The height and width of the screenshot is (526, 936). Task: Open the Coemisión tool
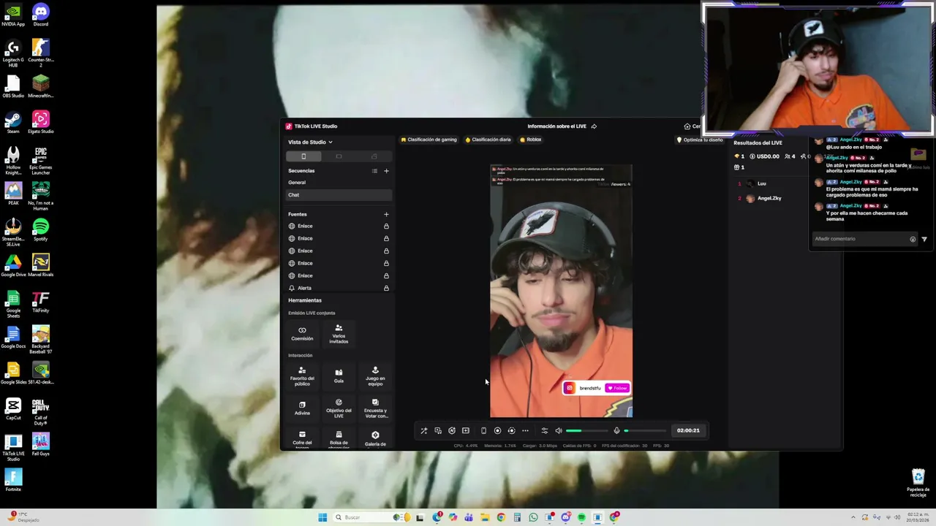click(302, 334)
